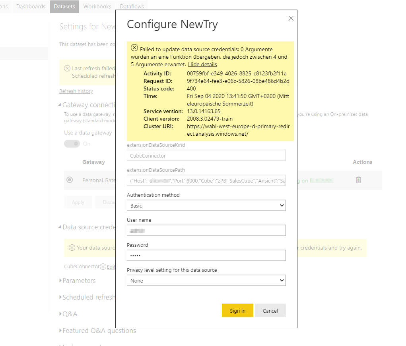Image resolution: width=406 pixels, height=346 pixels.
Task: Click the Actions column header
Action: [x=362, y=162]
